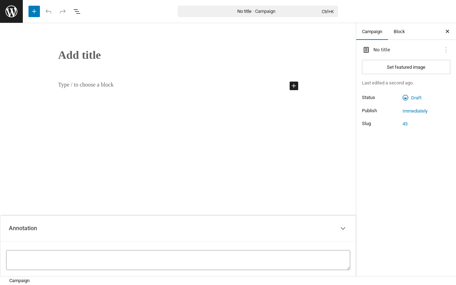Click the undo arrow icon
Viewport: 456px width, 285px height.
point(48,11)
